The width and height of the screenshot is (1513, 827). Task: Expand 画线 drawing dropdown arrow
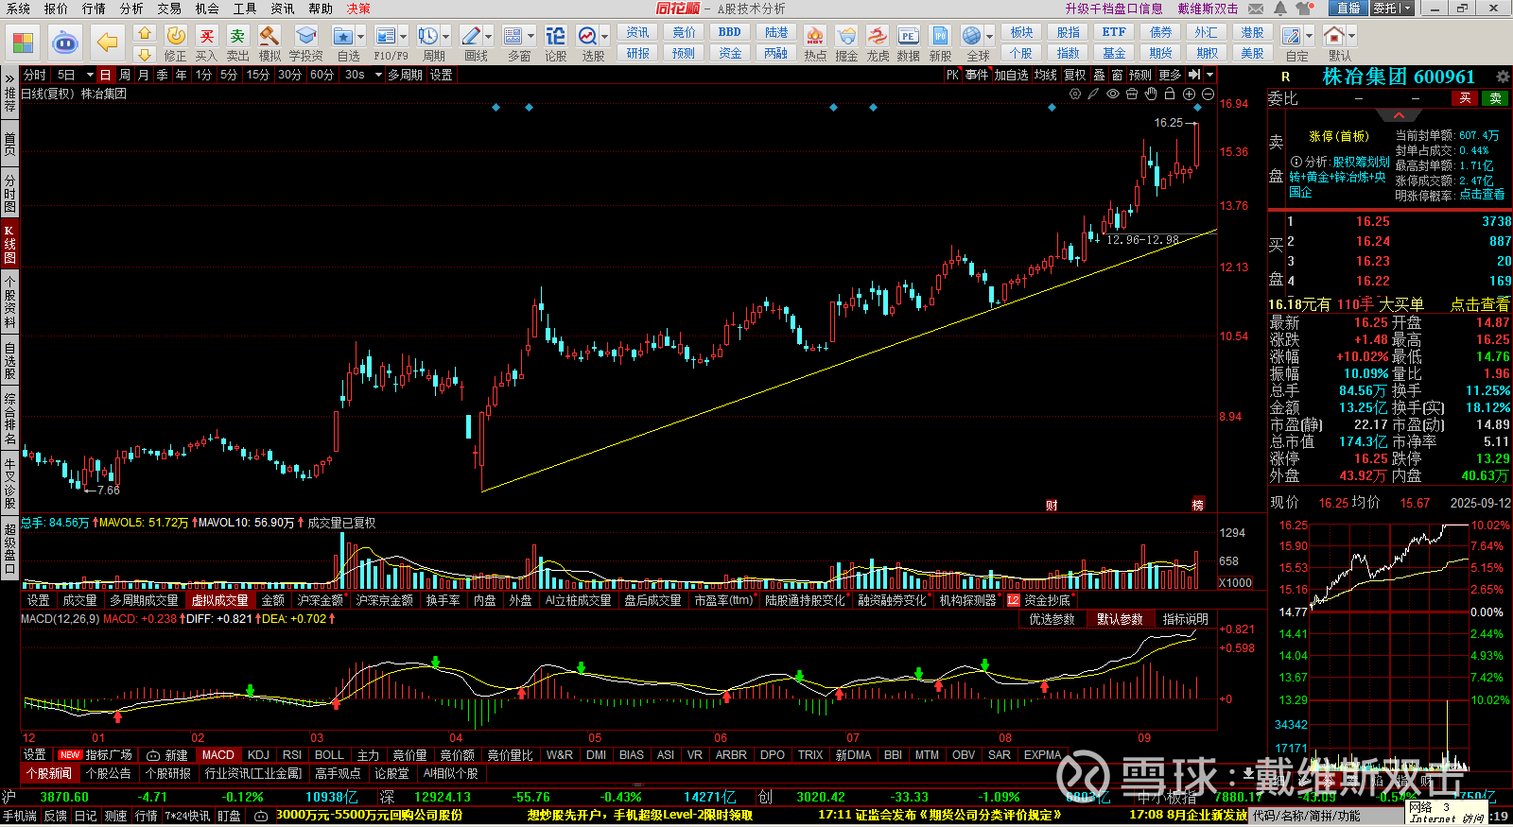click(x=488, y=37)
